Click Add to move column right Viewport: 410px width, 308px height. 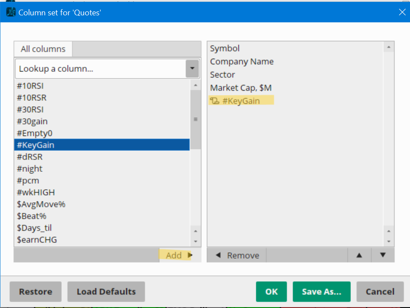click(180, 255)
